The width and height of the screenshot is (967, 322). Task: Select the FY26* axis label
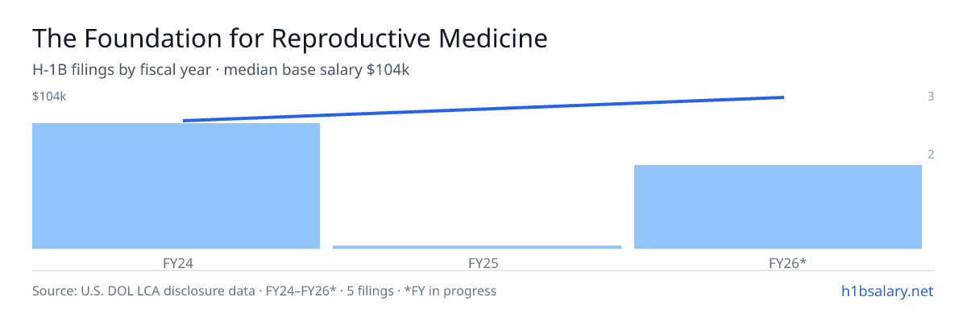tap(787, 262)
